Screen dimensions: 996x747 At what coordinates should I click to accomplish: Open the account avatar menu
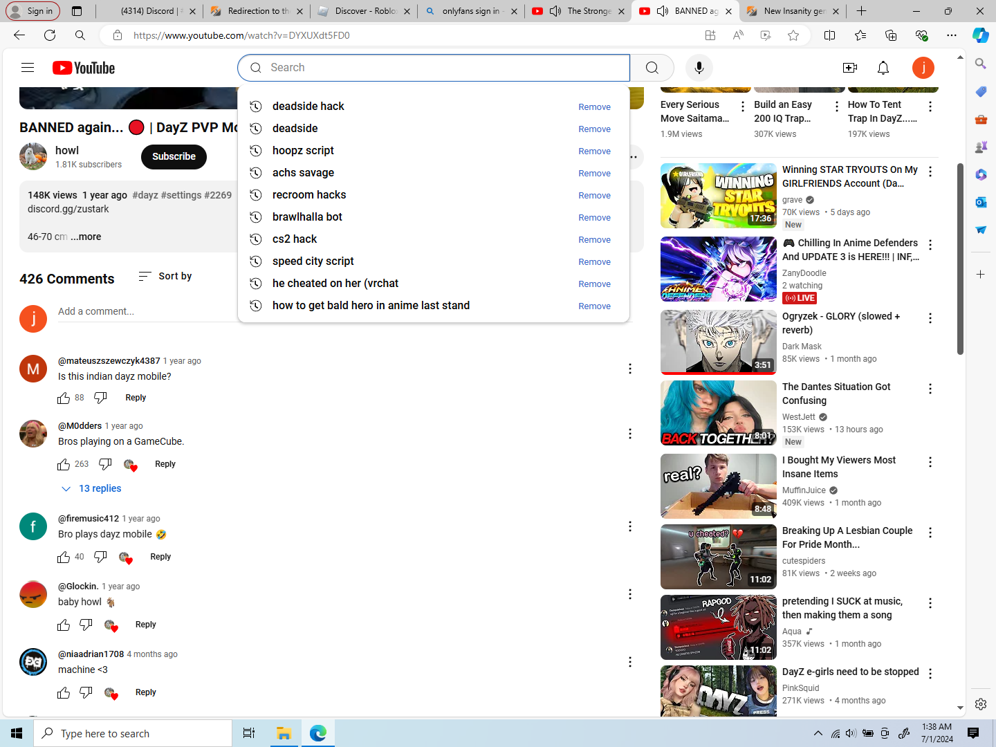tap(923, 68)
